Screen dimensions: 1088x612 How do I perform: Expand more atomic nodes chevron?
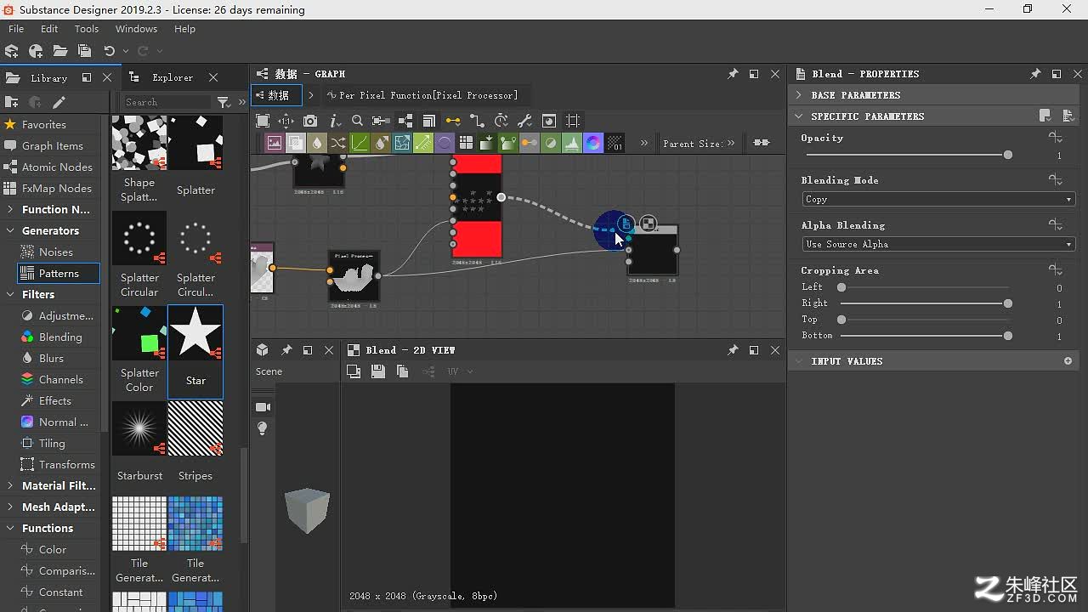pyautogui.click(x=643, y=143)
